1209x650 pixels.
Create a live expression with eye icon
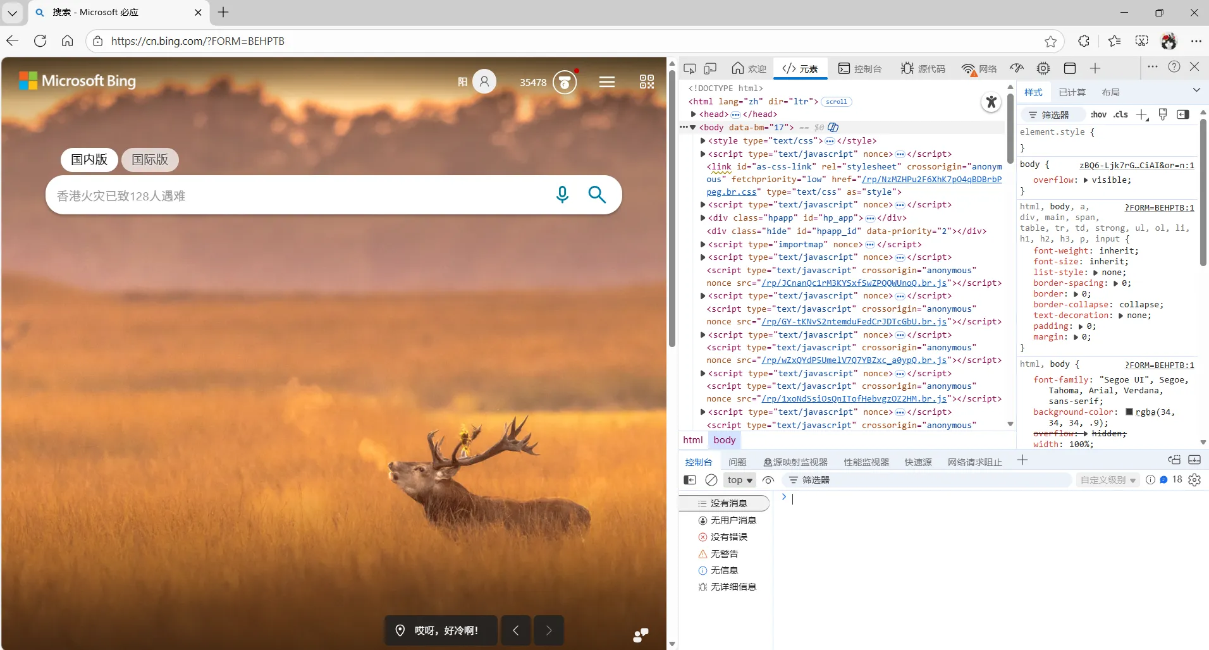click(768, 480)
